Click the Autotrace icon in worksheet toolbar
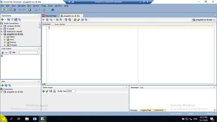This screenshot has width=217, height=122. click(x=57, y=20)
